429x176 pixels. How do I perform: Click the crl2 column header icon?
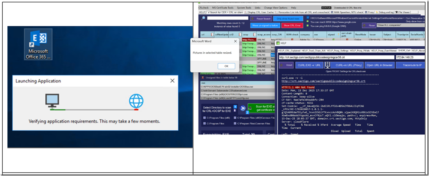point(240,35)
